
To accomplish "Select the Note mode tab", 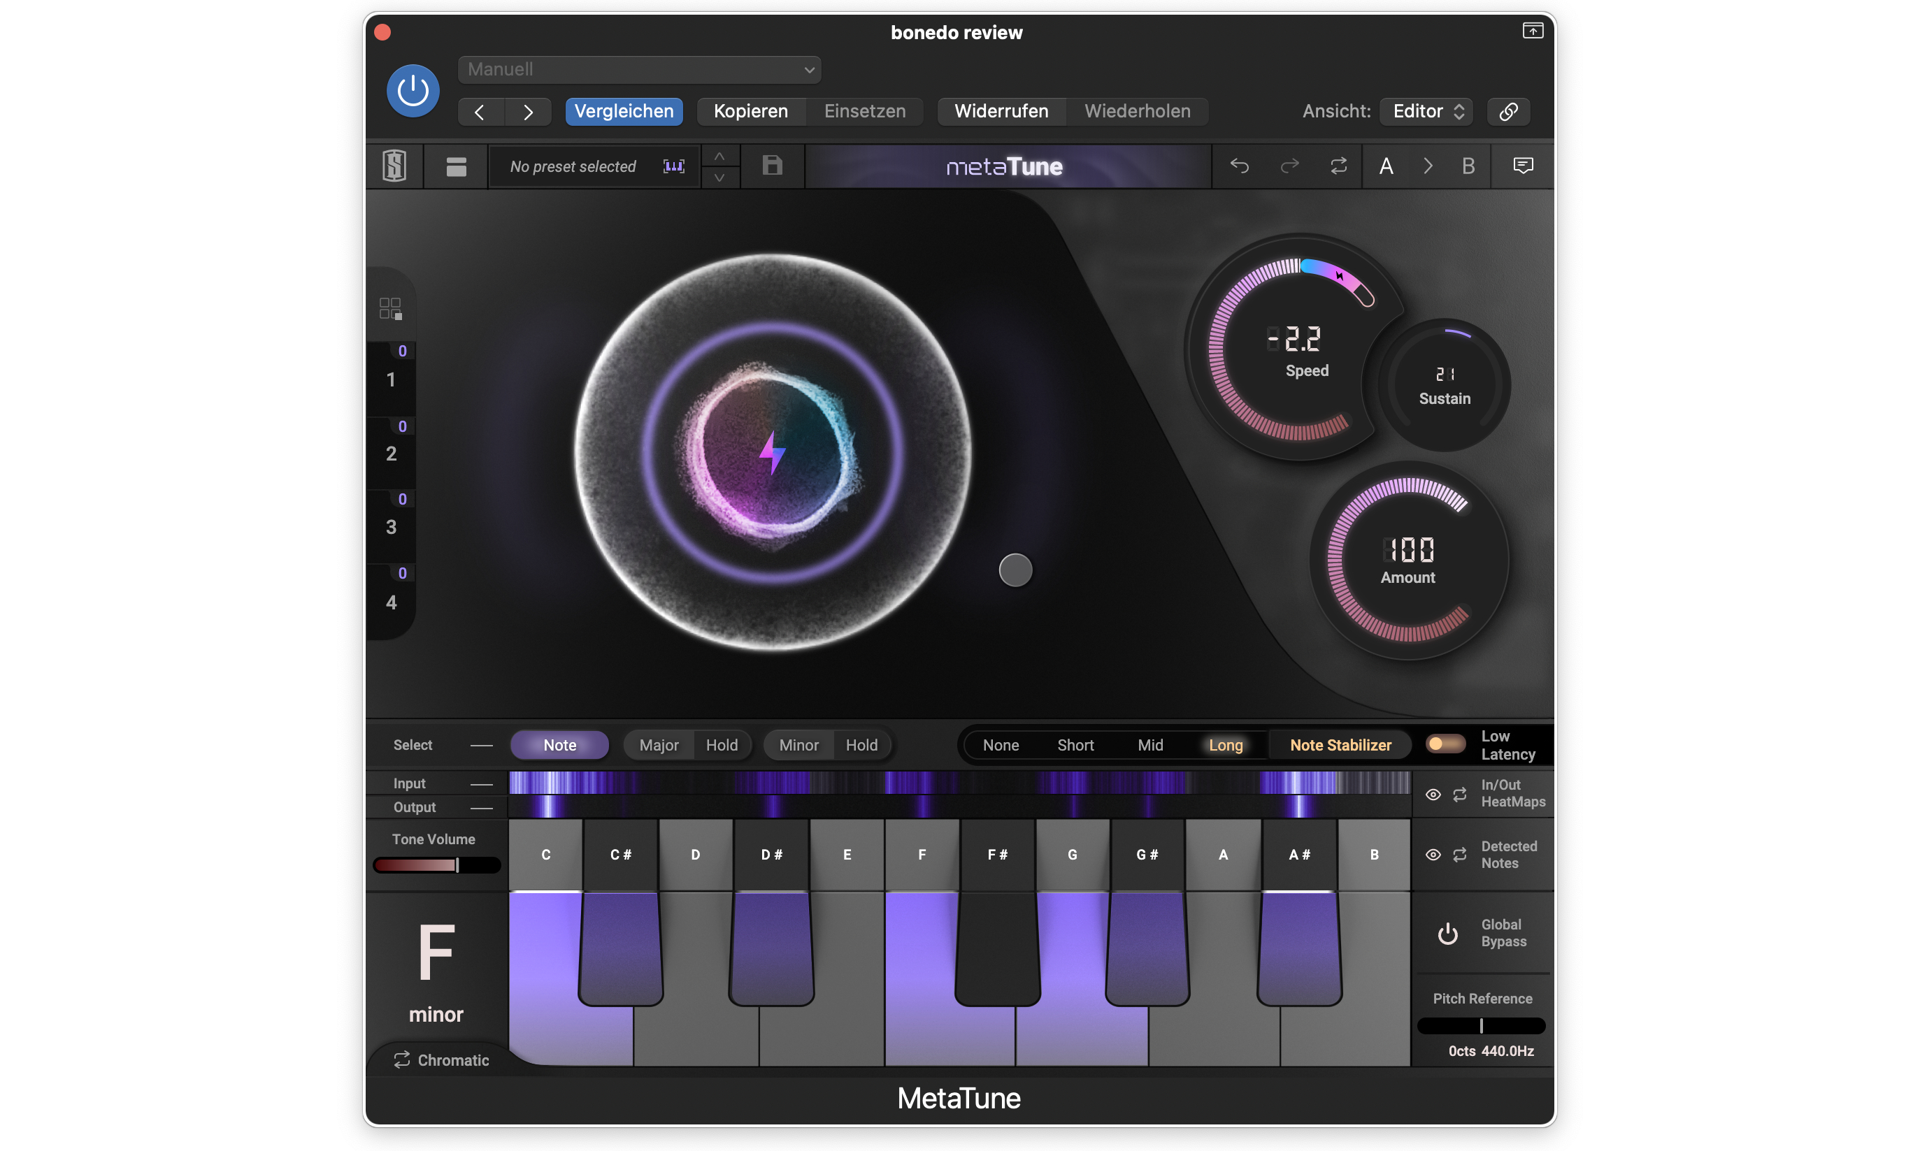I will (559, 746).
